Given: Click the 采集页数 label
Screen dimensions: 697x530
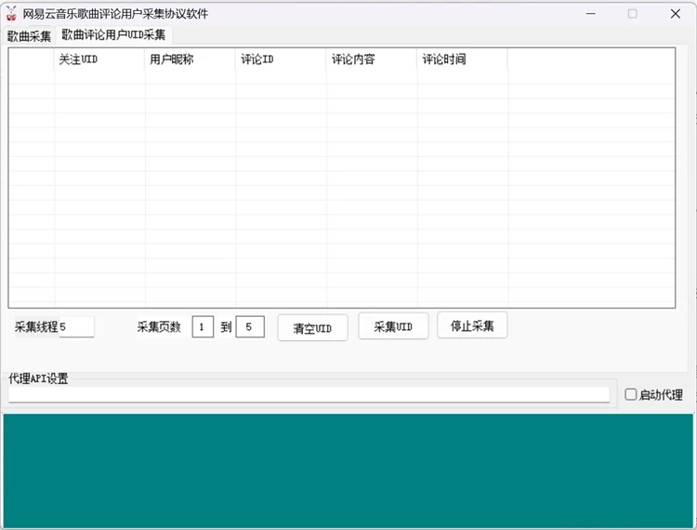Looking at the screenshot, I should tap(159, 326).
